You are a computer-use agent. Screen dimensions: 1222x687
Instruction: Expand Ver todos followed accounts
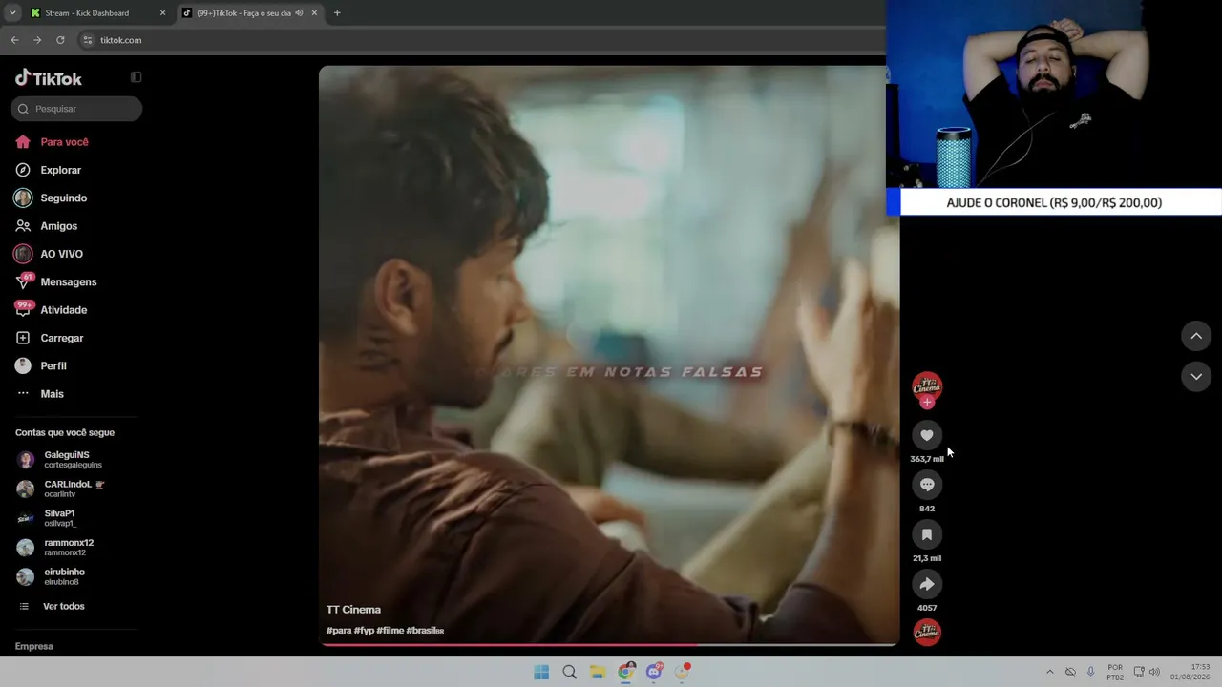pos(63,606)
